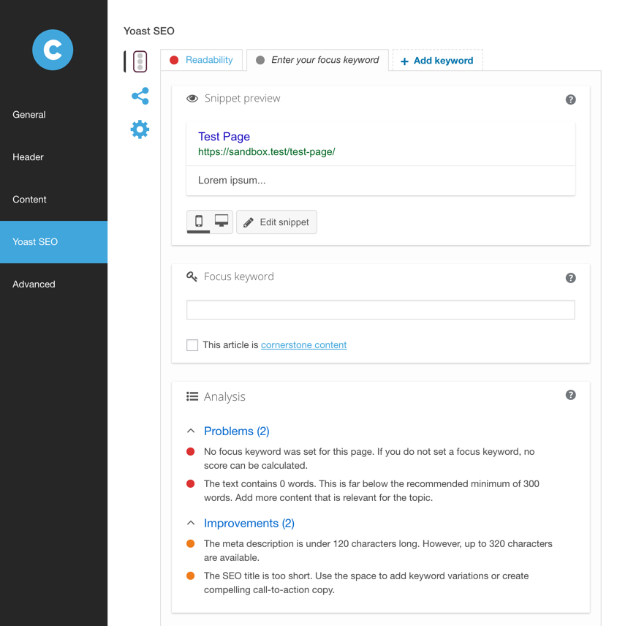This screenshot has height=626, width=617.
Task: Select Yoast SEO in the sidebar
Action: click(x=53, y=242)
